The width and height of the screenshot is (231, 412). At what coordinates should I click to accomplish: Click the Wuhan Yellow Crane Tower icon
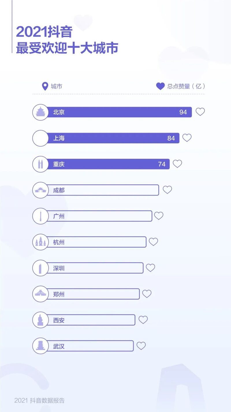point(40,346)
